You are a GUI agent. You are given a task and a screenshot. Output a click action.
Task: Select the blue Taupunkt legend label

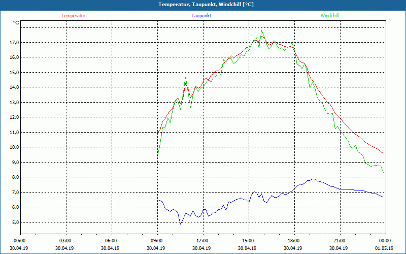pyautogui.click(x=201, y=16)
